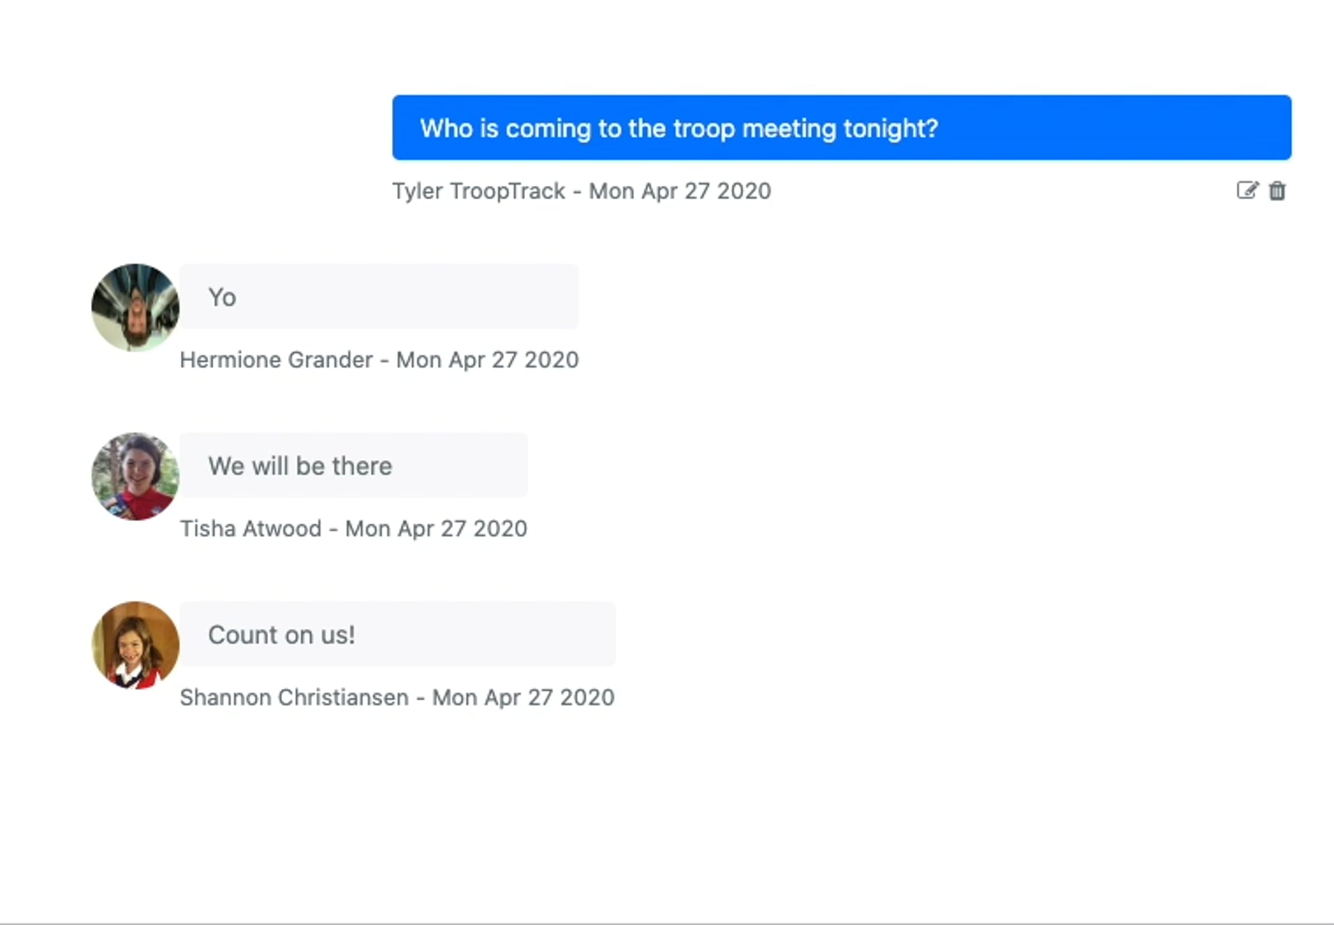Click the date after Hermione Grander's name
1334x925 pixels.
click(x=487, y=360)
